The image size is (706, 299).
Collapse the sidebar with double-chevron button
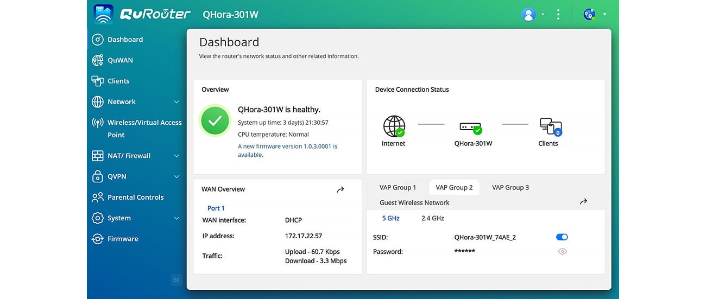pyautogui.click(x=176, y=280)
